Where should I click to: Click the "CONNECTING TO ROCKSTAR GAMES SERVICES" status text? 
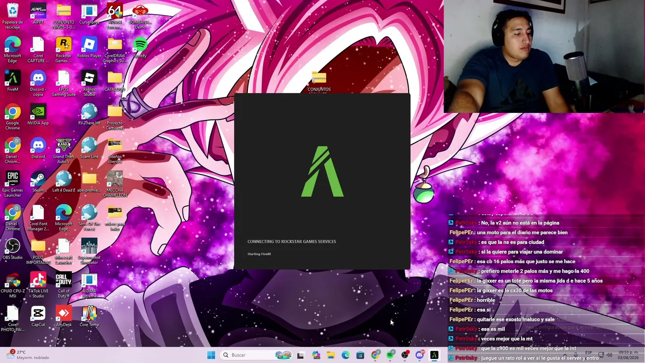(x=291, y=241)
